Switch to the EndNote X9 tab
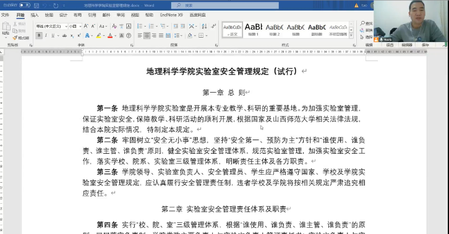Viewport: 449px width, 234px height. (171, 15)
